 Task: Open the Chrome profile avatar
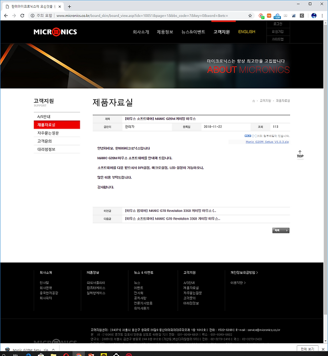[x=314, y=15]
